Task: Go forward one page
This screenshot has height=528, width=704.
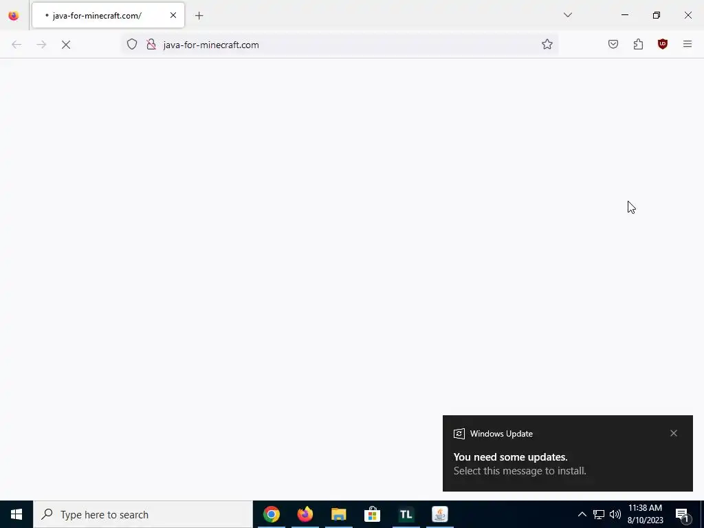Action: coord(41,45)
